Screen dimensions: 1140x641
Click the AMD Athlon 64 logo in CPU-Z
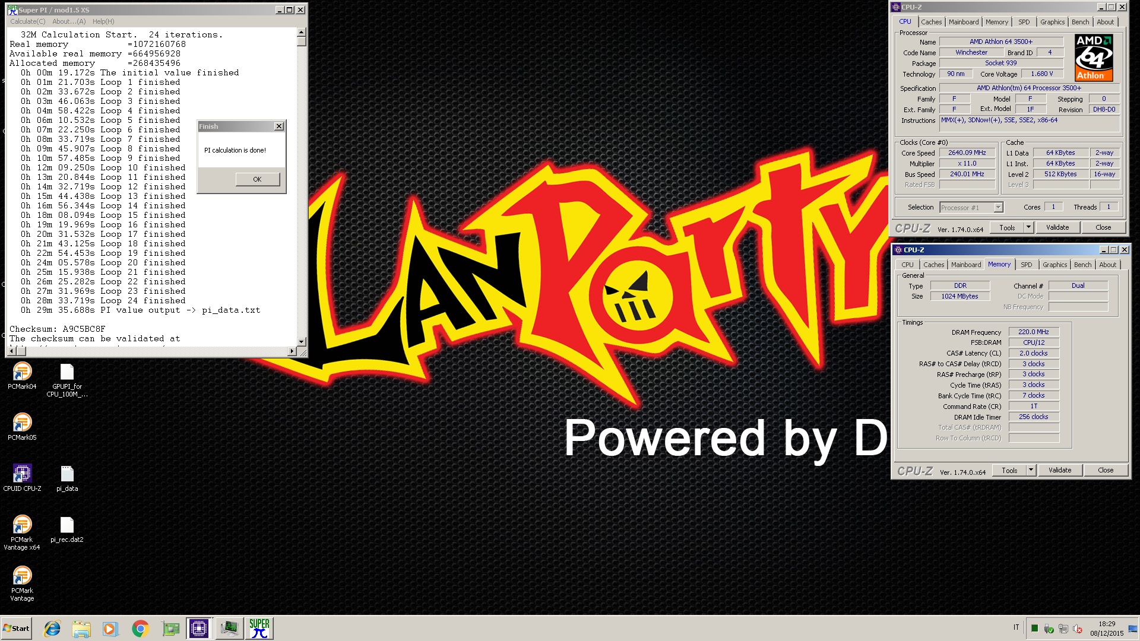click(1094, 58)
